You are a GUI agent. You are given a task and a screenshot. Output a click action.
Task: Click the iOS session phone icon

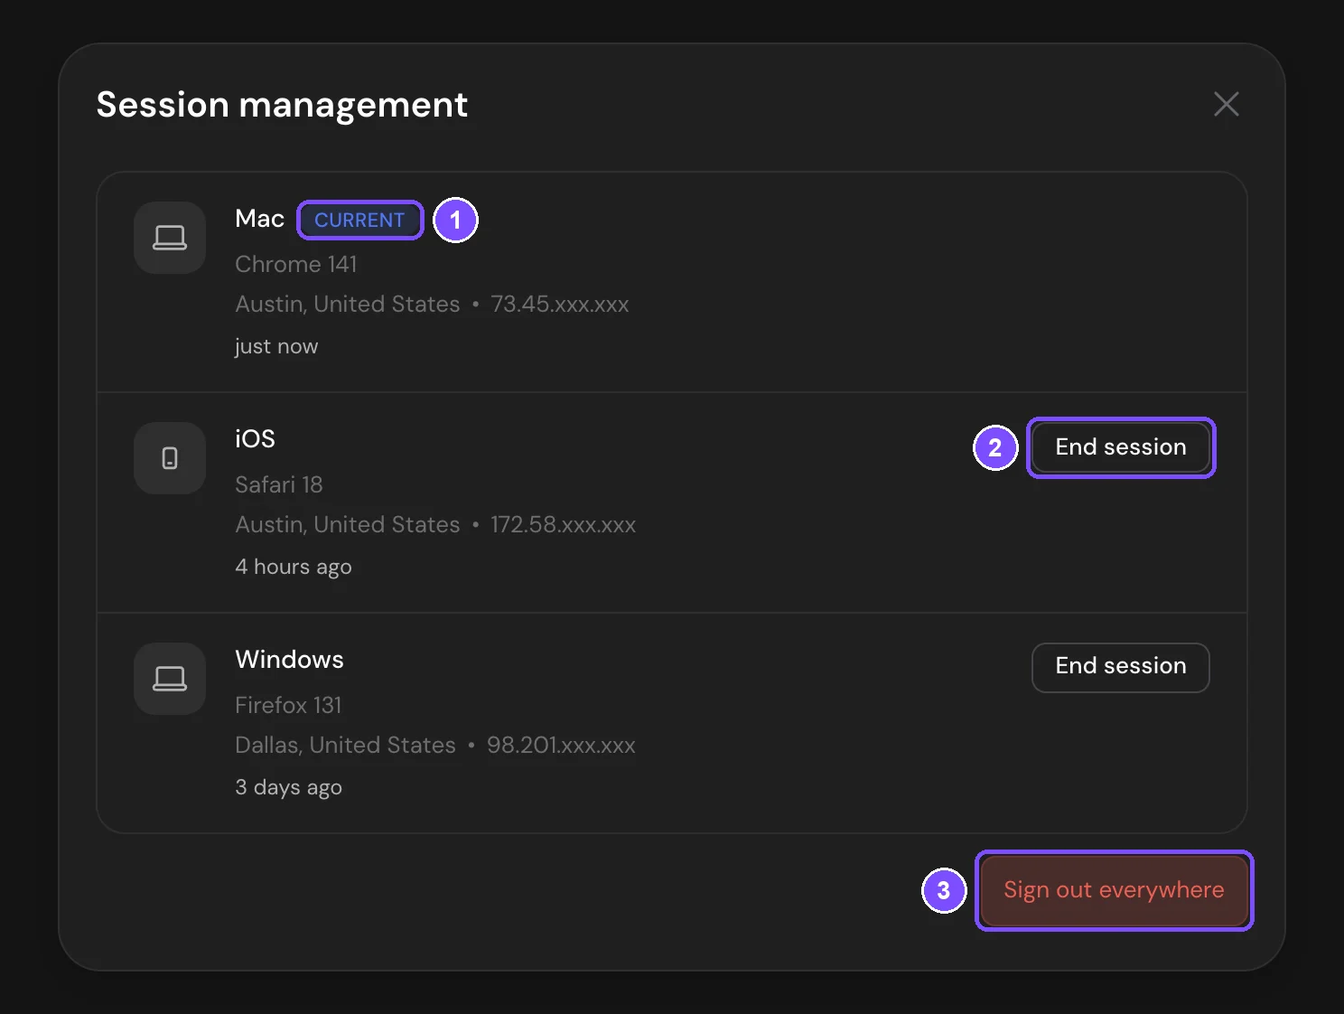170,458
